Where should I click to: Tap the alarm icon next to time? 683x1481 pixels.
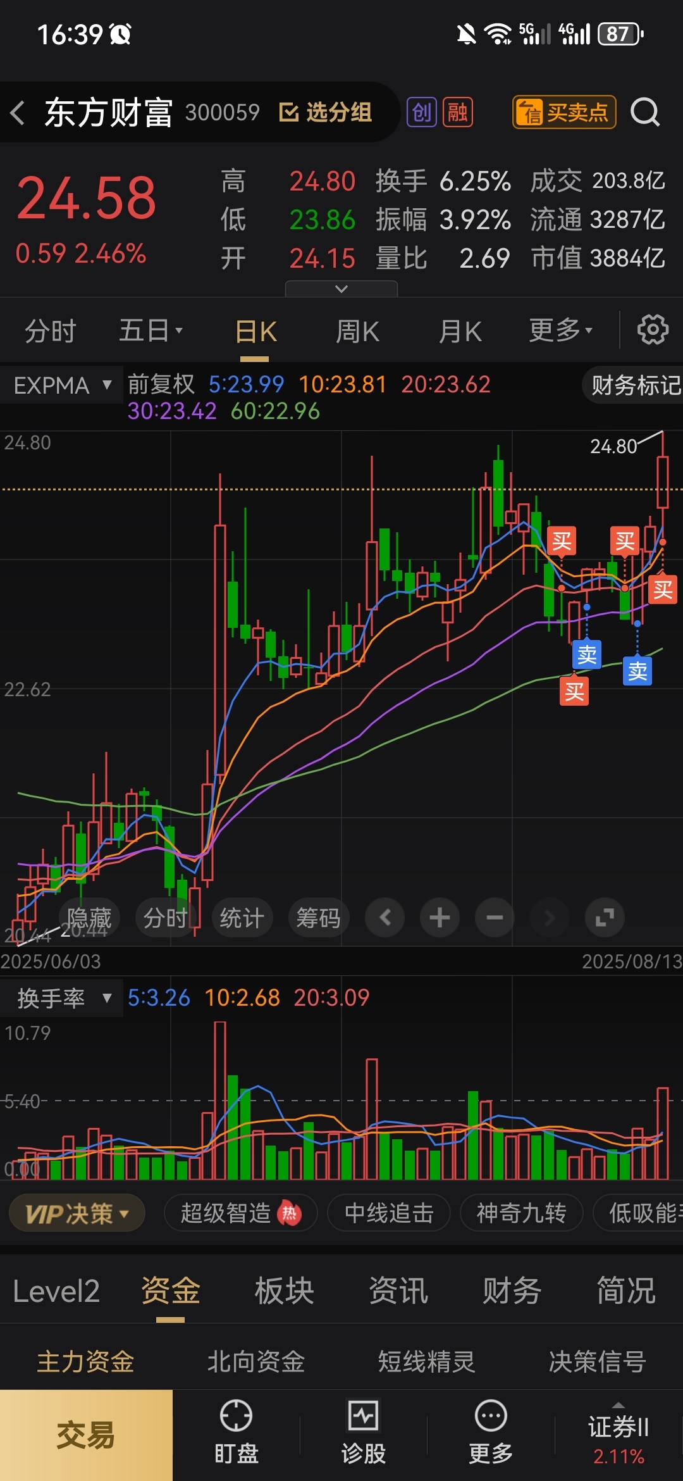[120, 34]
